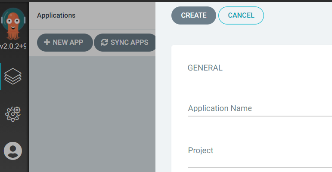
Task: Open the Settings gears icon in sidebar
Action: [13, 114]
